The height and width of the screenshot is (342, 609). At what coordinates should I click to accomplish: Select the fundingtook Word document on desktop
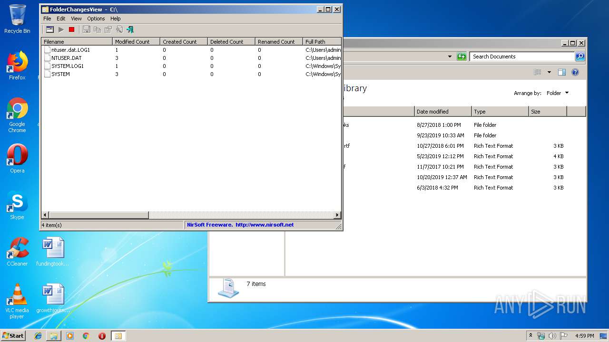pyautogui.click(x=52, y=252)
